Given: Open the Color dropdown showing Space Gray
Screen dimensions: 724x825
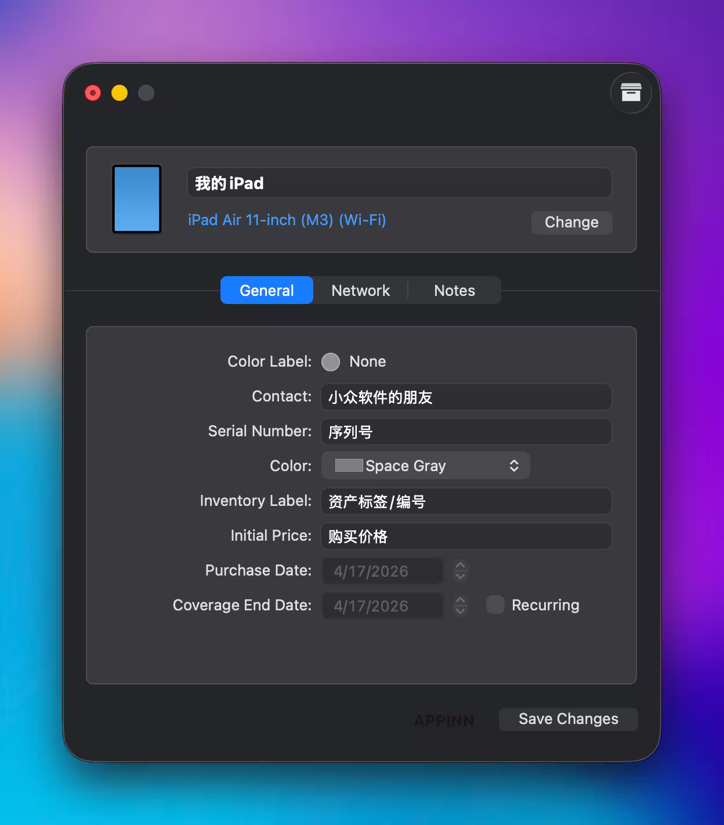Looking at the screenshot, I should pyautogui.click(x=425, y=465).
